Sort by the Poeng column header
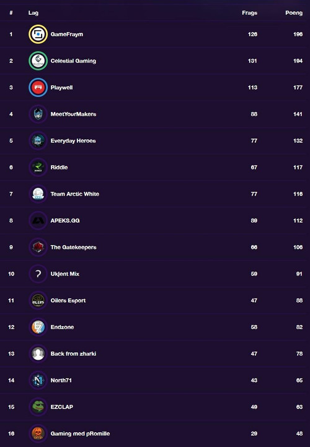The height and width of the screenshot is (447, 310). coord(294,13)
